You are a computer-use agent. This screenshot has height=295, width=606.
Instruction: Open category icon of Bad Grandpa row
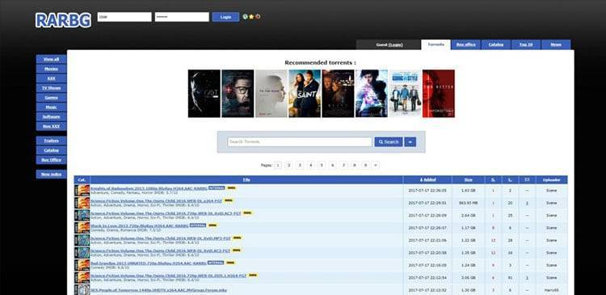point(82,265)
